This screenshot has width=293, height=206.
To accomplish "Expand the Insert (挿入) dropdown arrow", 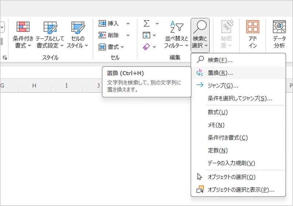I will (x=128, y=23).
